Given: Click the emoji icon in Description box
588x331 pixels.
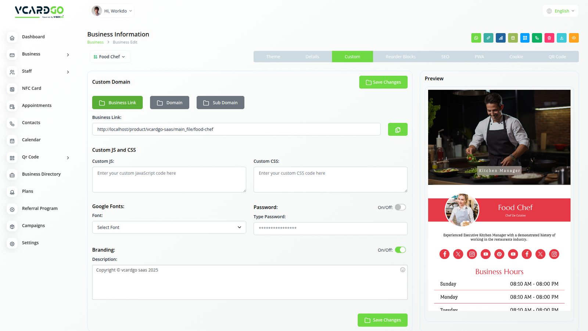Looking at the screenshot, I should click(402, 270).
